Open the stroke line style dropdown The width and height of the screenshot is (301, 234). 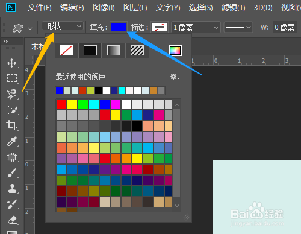[238, 27]
